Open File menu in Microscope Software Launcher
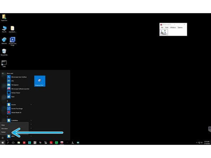Screen dimensions: 211x158 [162, 27]
